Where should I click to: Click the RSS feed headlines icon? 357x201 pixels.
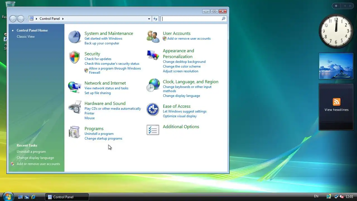[x=336, y=102]
